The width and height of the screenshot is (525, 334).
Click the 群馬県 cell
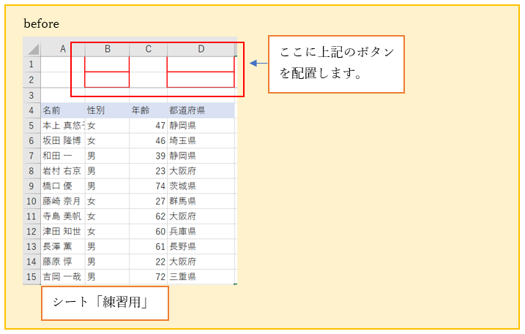coord(201,201)
